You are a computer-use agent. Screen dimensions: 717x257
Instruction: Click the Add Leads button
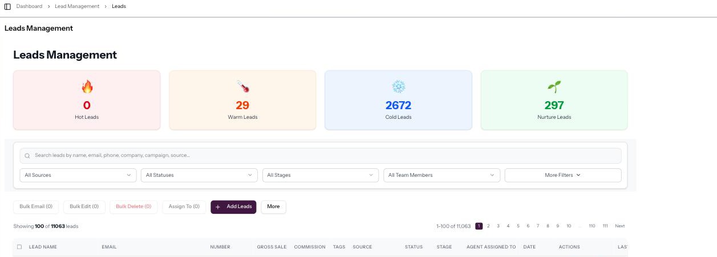(x=233, y=206)
